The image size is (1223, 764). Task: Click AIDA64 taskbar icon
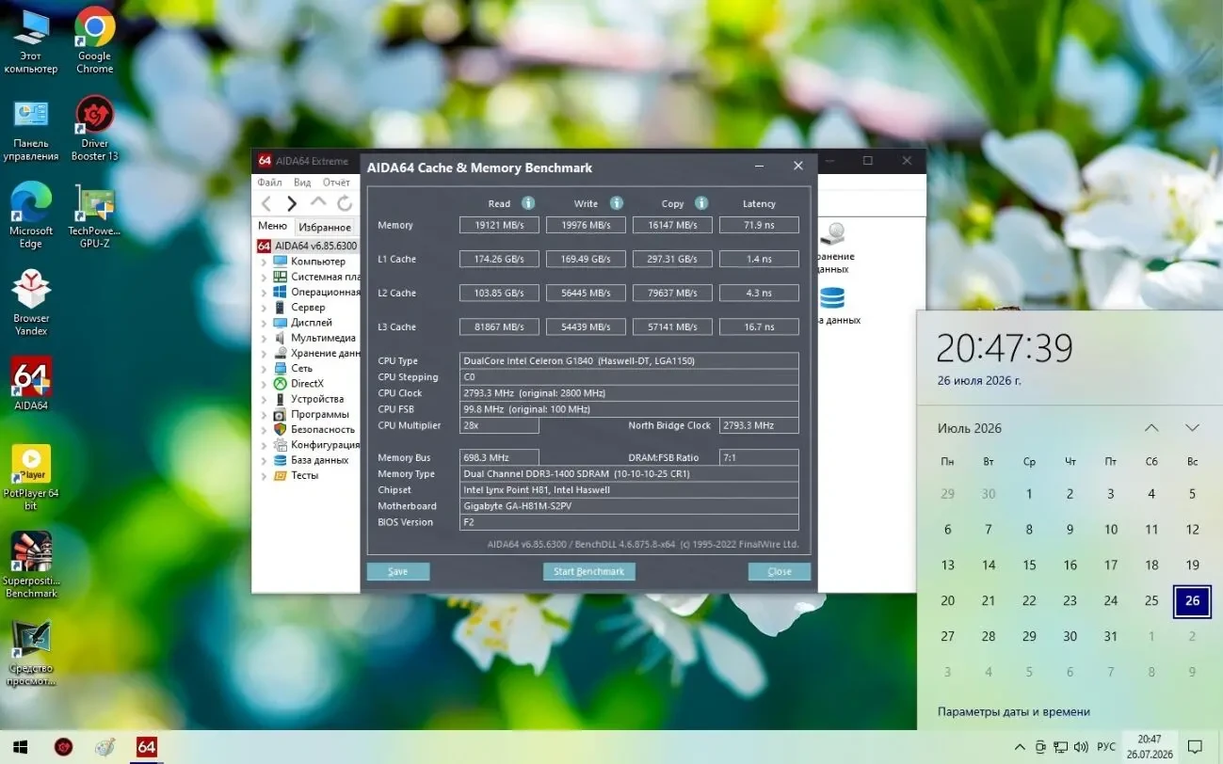tap(146, 747)
